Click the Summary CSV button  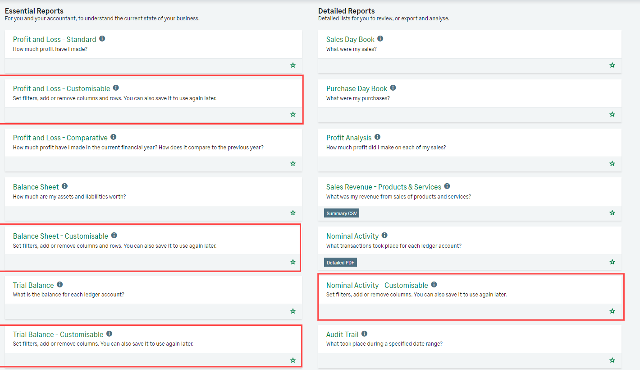(x=342, y=213)
